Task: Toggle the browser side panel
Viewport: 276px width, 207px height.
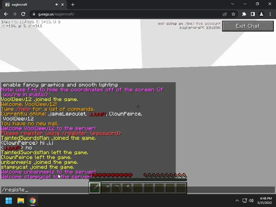Action: coord(253,14)
